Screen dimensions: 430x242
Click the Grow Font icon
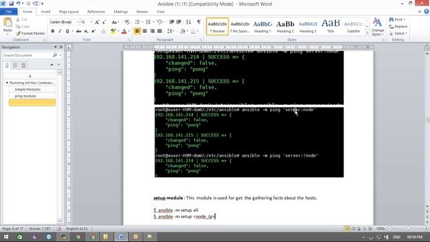(x=97, y=22)
